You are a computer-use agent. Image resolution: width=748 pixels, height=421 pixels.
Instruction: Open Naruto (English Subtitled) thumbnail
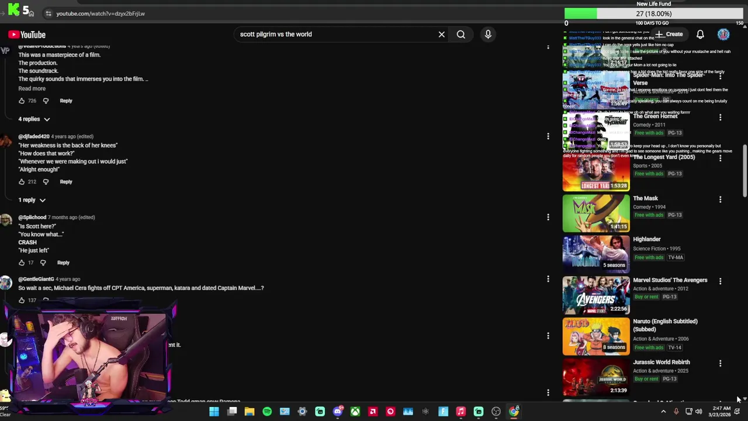coord(596,337)
